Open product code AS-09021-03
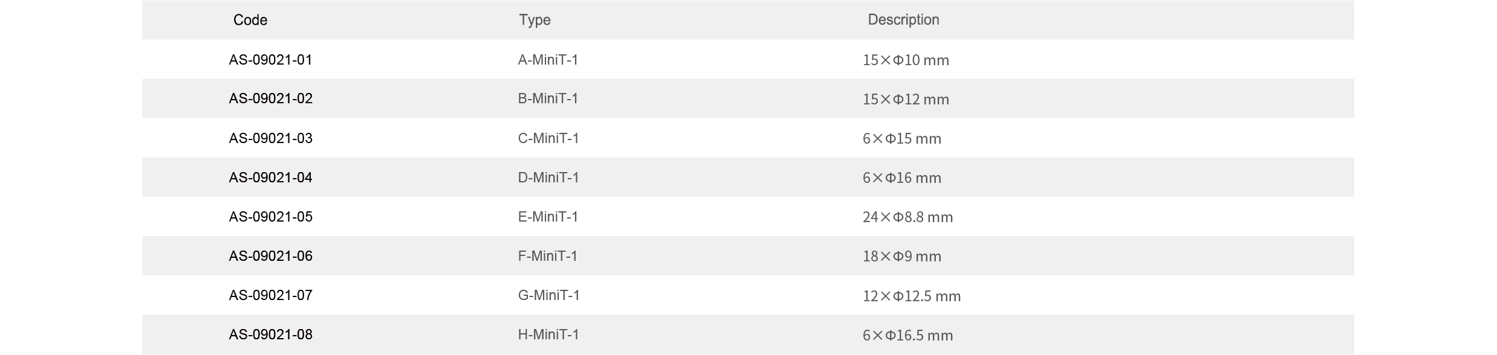1497x355 pixels. click(x=270, y=138)
